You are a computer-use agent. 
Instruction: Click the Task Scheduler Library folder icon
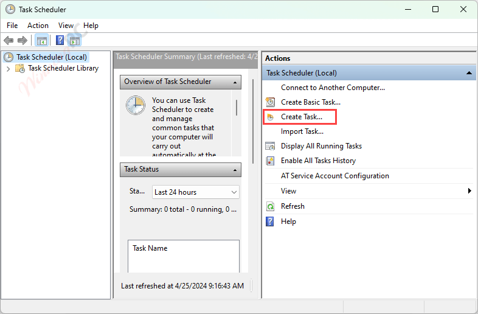(x=20, y=68)
